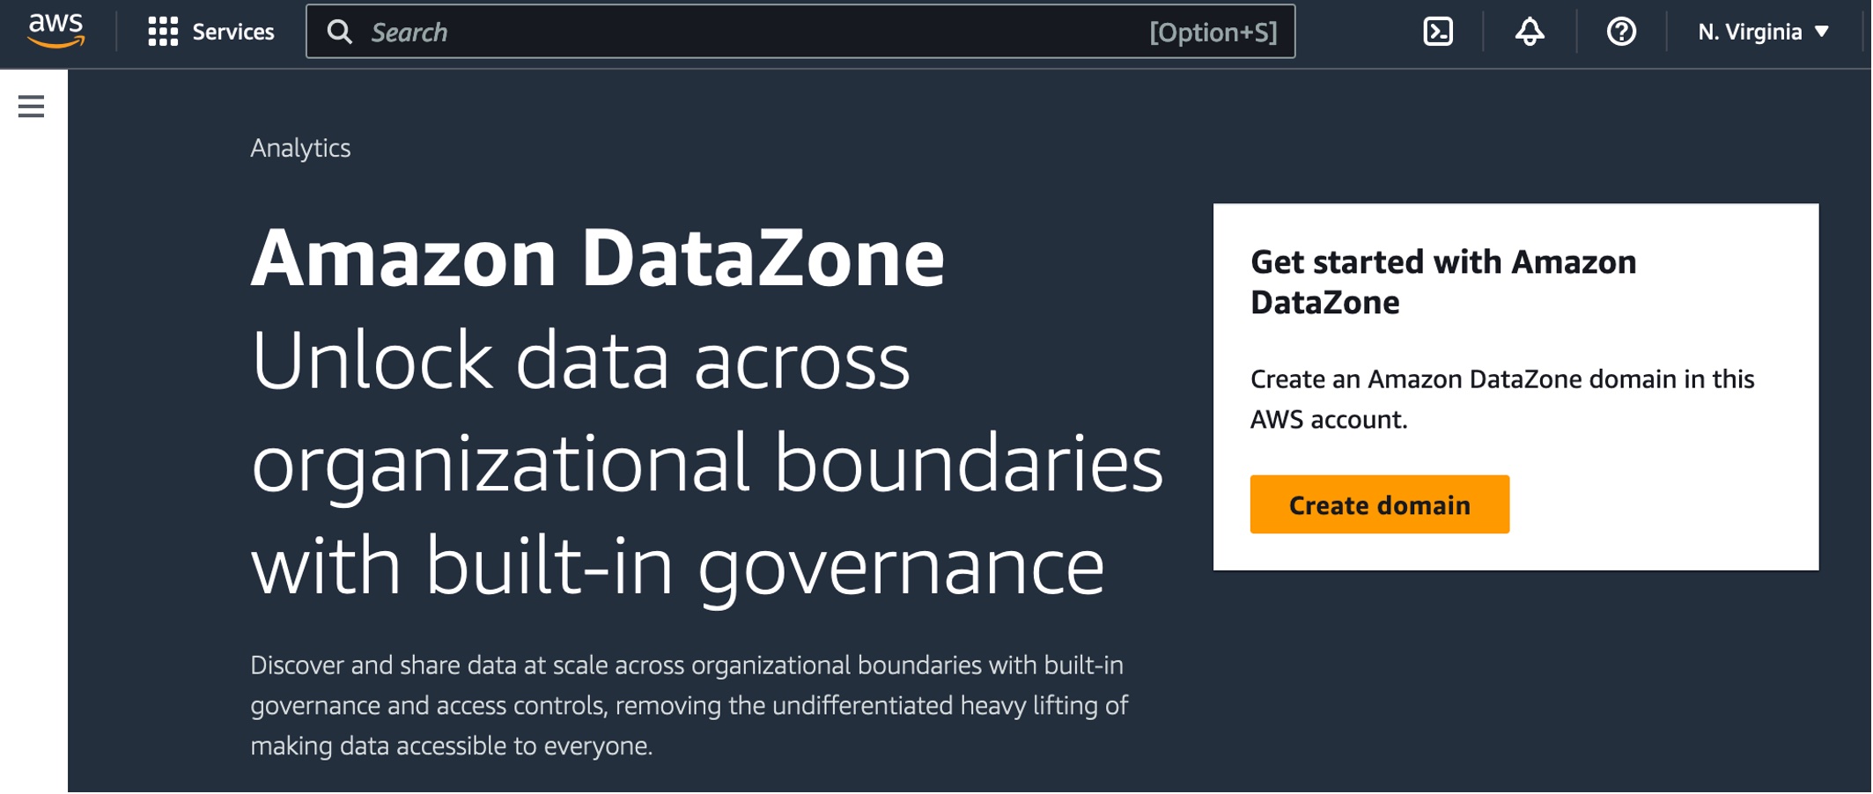Launch the CloudShell terminal icon

[x=1437, y=32]
